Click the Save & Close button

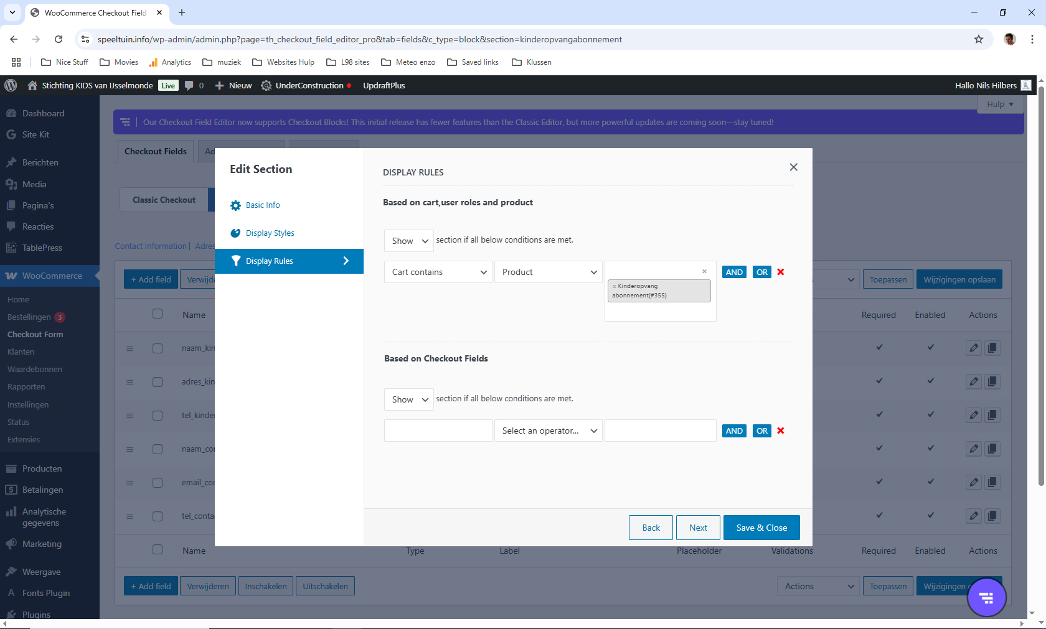pos(761,528)
